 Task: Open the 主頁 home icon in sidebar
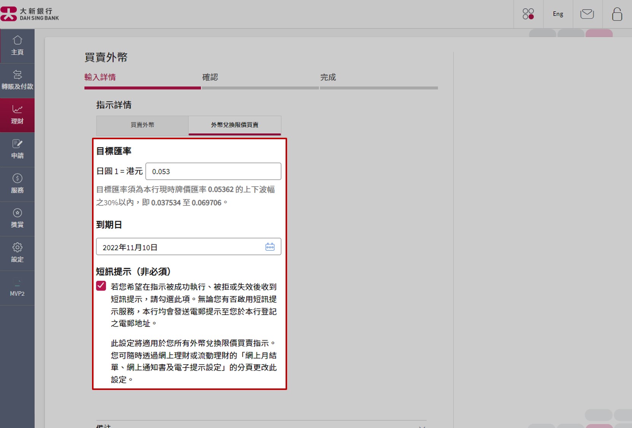[17, 45]
